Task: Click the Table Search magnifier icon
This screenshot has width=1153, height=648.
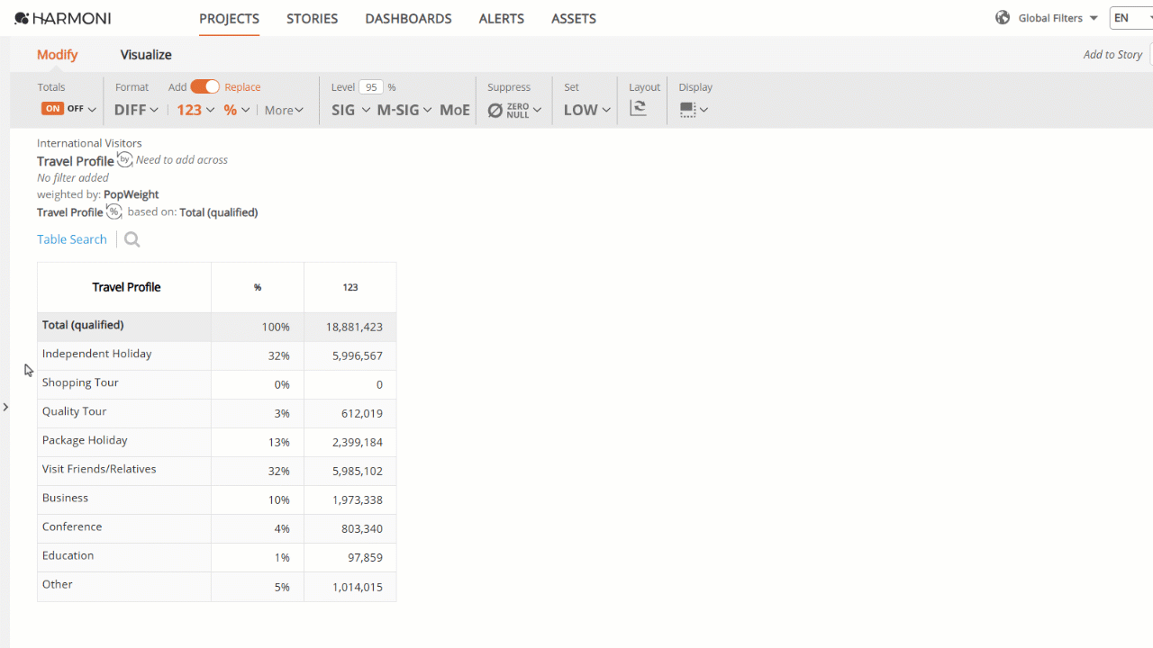Action: click(132, 239)
